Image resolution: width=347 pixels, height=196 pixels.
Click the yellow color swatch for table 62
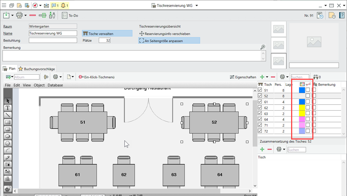coord(302,107)
